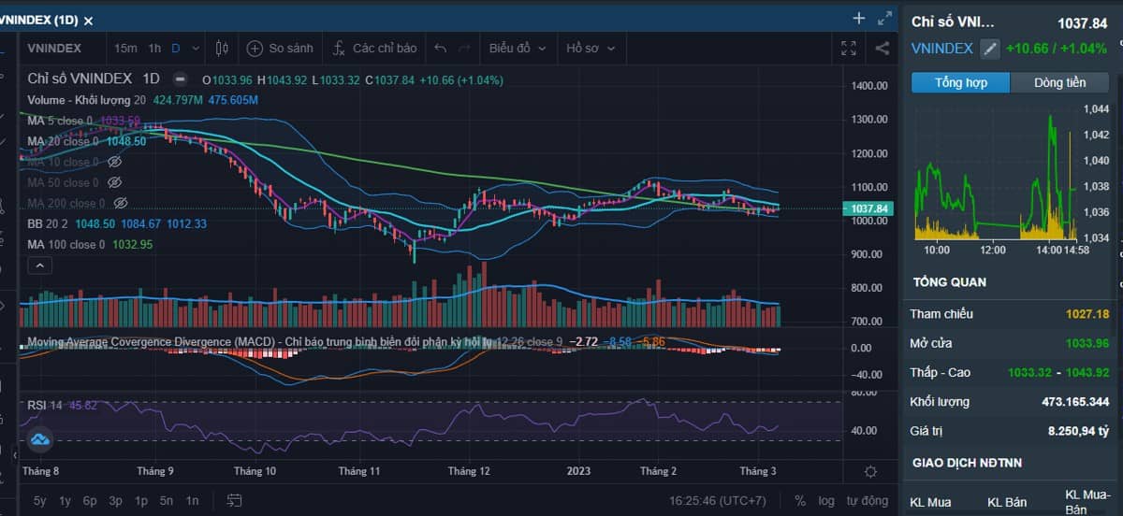This screenshot has width=1123, height=516.
Task: Open the Biểu đồ dropdown
Action: point(517,48)
